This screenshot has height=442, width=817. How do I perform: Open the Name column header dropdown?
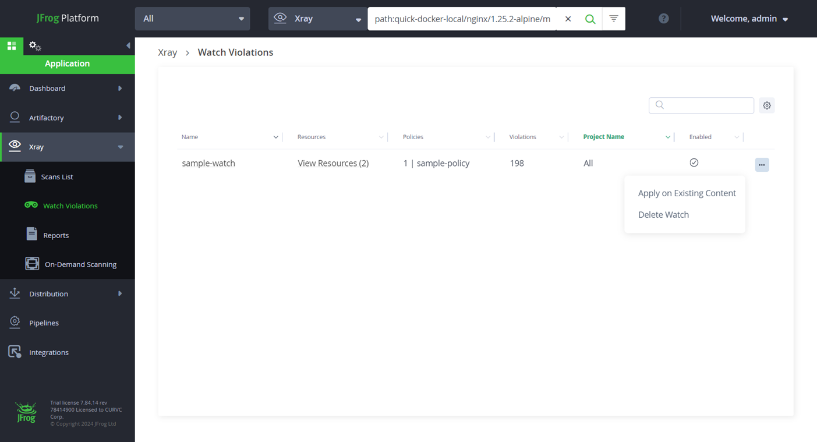275,137
